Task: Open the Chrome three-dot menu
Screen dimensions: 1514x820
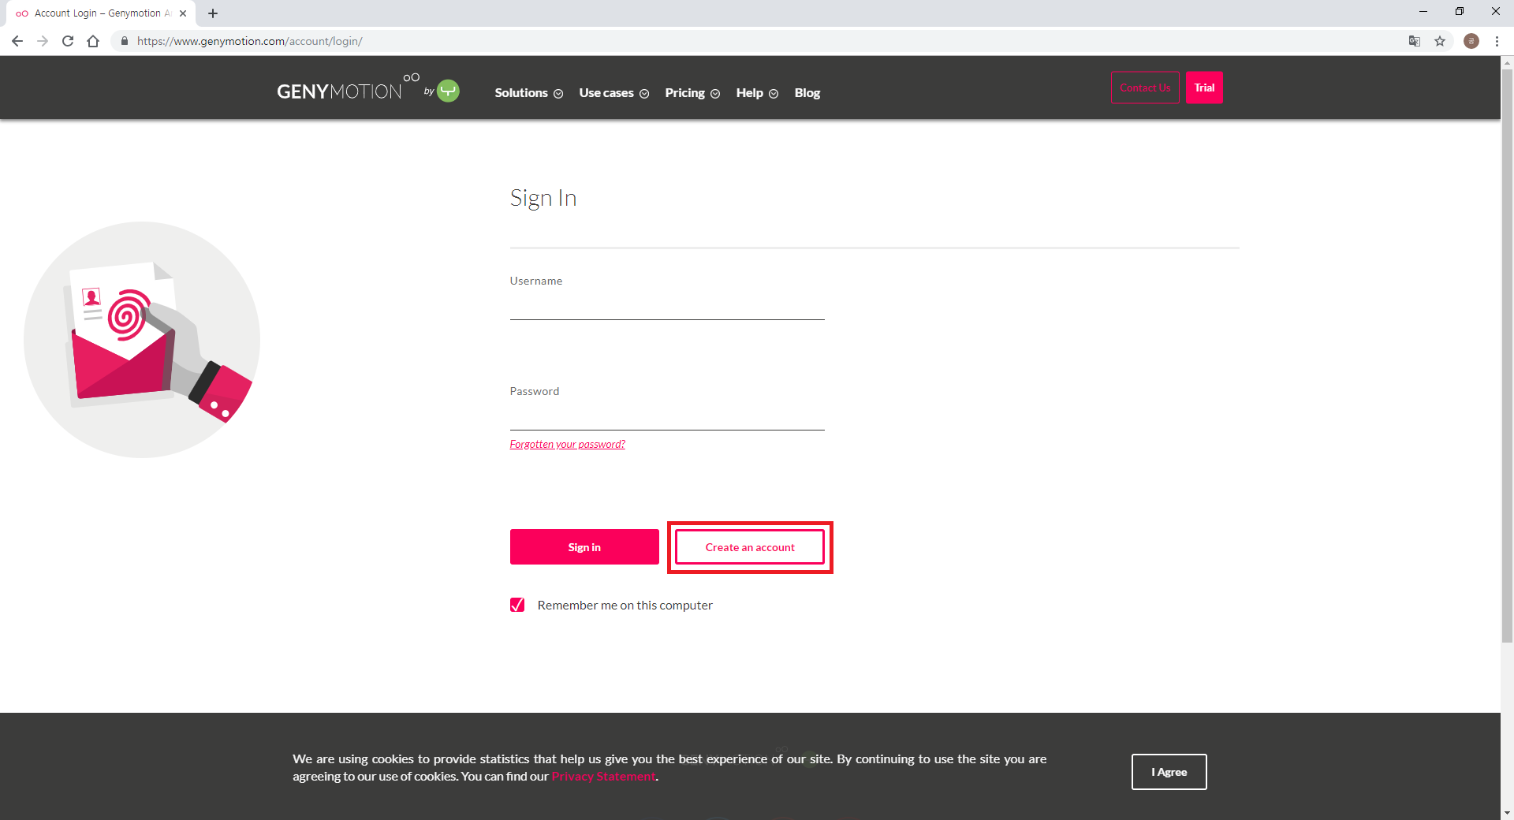Action: pyautogui.click(x=1497, y=41)
